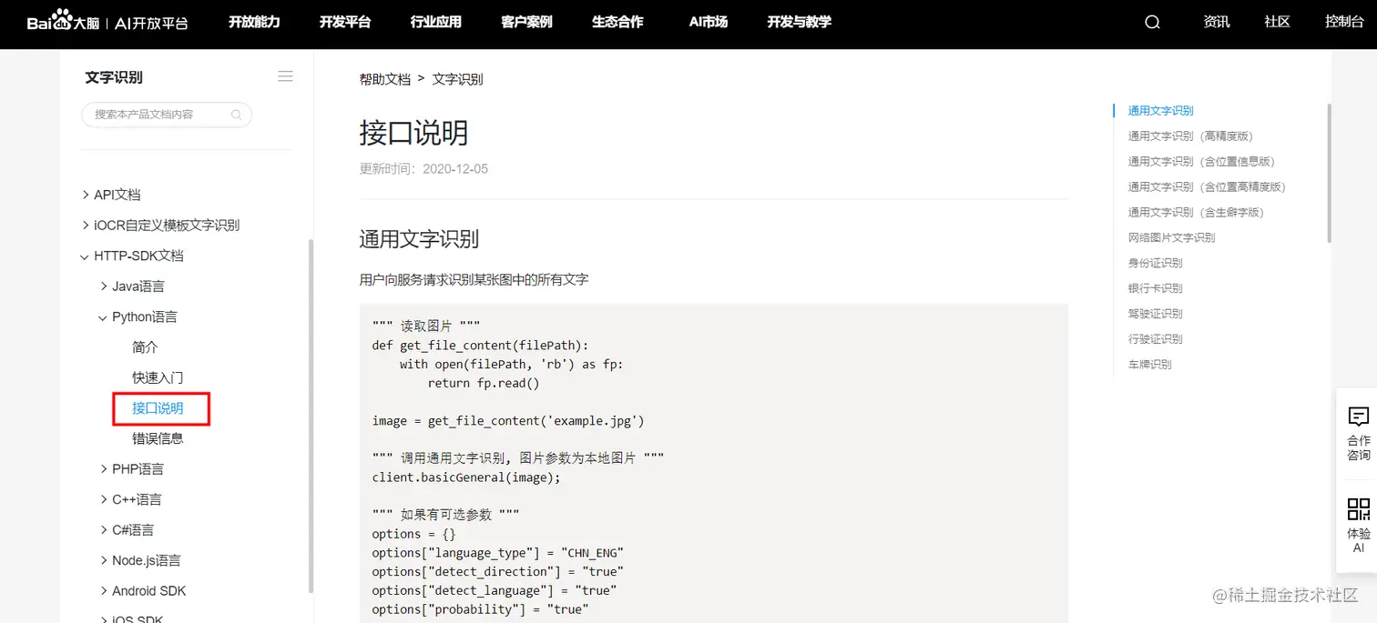Expand the Node.js语言 node
The image size is (1377, 623).
point(104,560)
